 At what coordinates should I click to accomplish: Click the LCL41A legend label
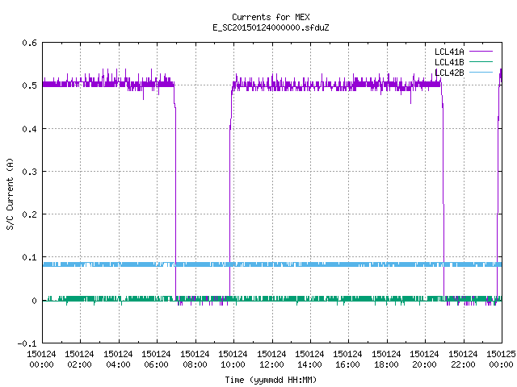click(x=449, y=52)
